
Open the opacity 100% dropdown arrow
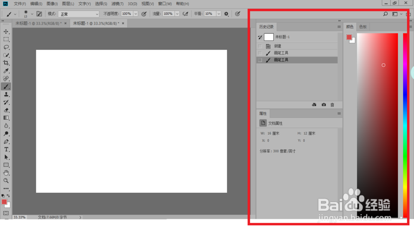(x=136, y=14)
